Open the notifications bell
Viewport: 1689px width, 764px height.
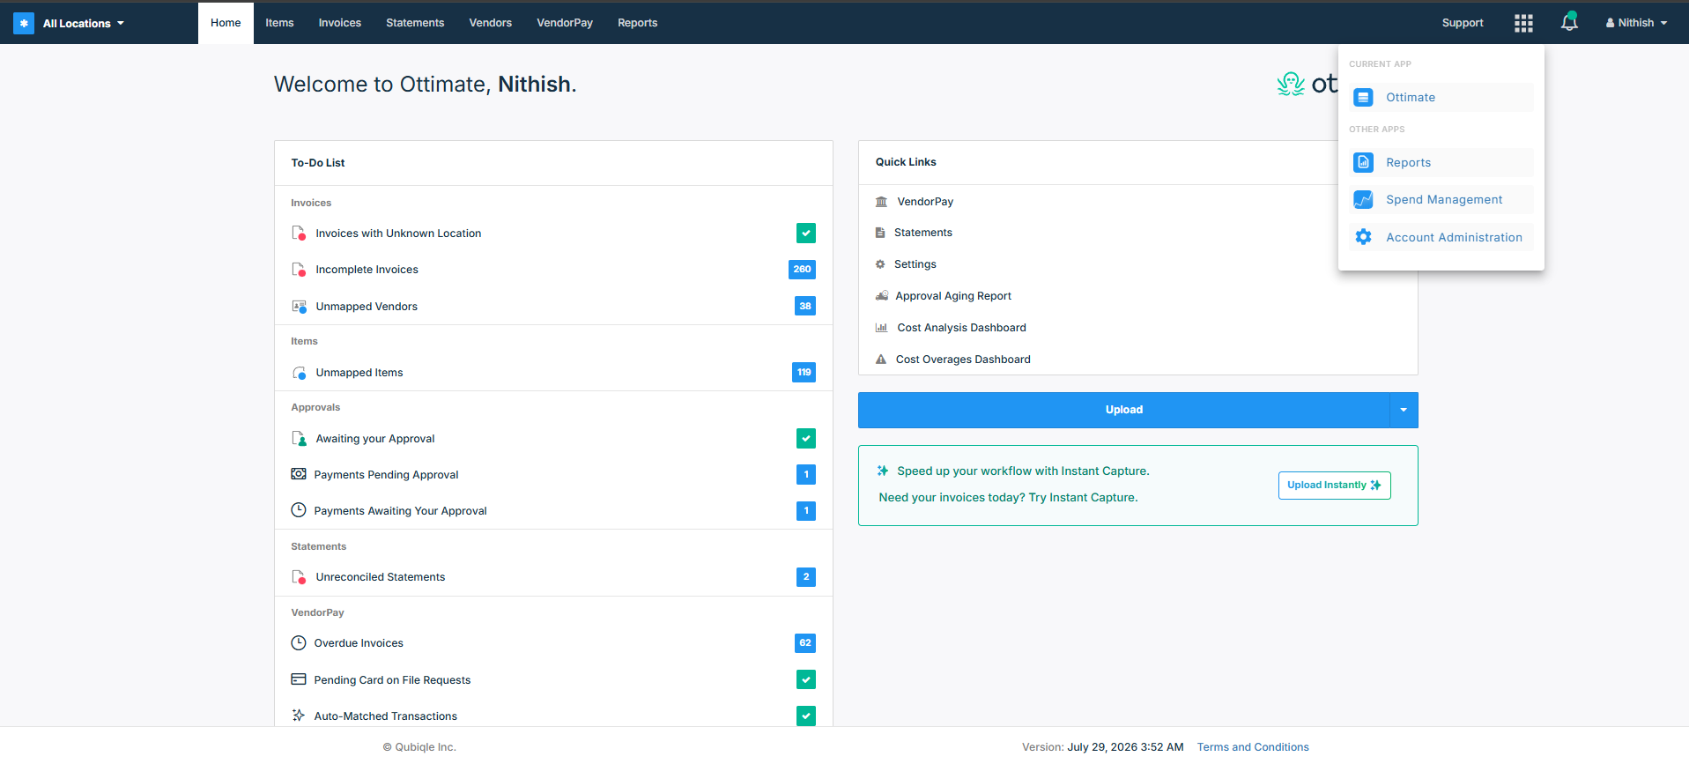[x=1569, y=22]
